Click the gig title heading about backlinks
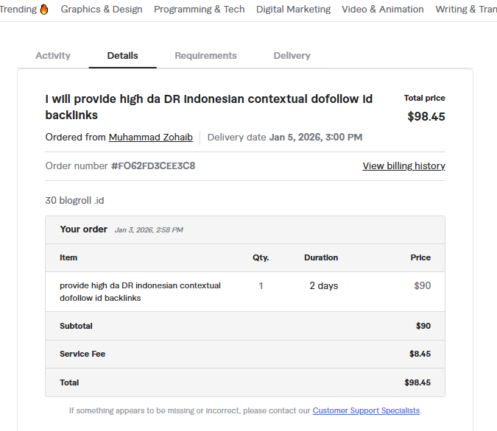The image size is (497, 431). pyautogui.click(x=208, y=107)
